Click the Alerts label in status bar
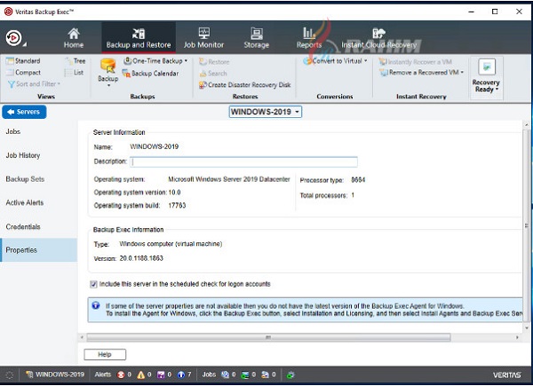This screenshot has height=386, width=533. point(103,374)
